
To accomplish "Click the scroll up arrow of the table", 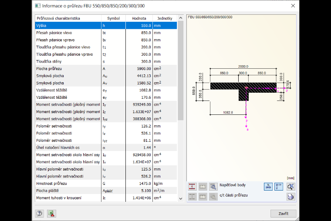I will (x=180, y=18).
